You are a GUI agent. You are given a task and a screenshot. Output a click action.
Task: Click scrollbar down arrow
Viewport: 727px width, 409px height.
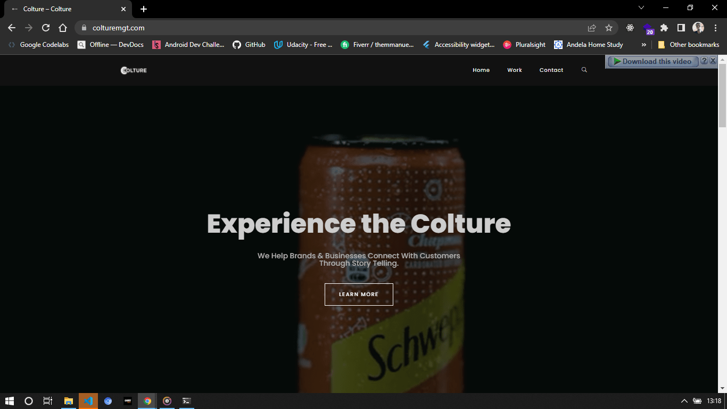coord(722,388)
